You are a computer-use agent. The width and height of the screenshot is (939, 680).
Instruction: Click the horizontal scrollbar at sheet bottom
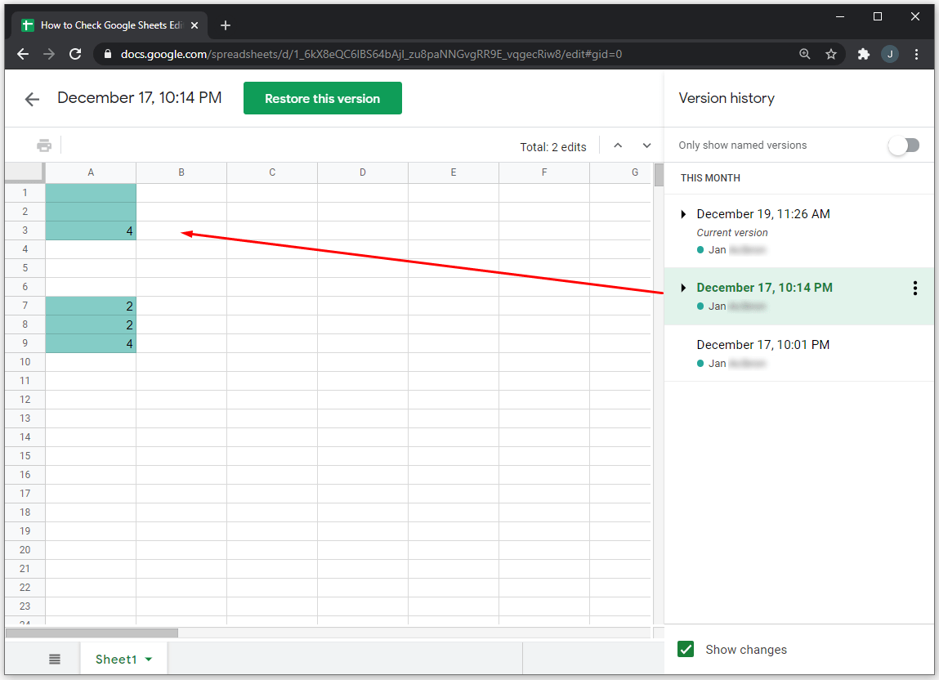click(x=92, y=633)
